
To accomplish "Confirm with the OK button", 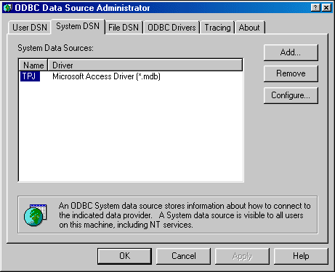I will click(124, 256).
